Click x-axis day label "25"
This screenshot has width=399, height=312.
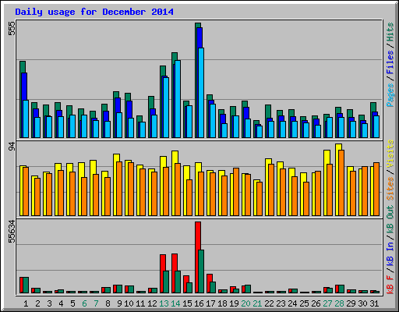[304, 303]
